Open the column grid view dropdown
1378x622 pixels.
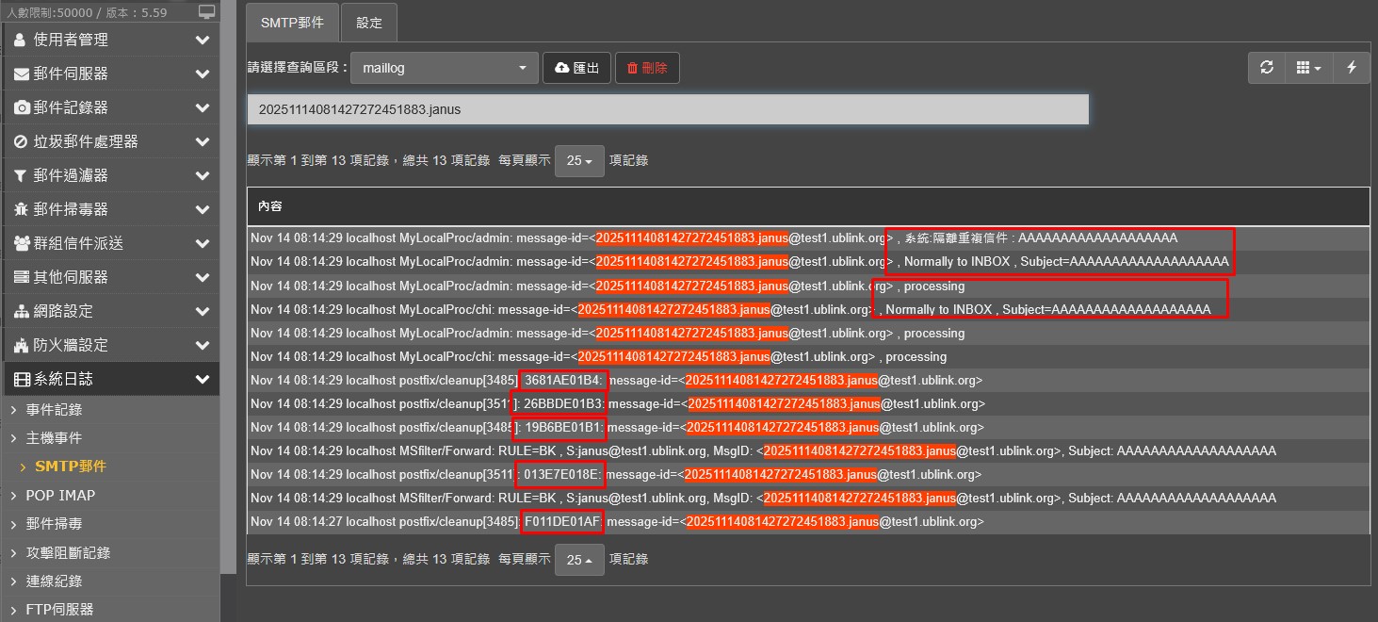click(x=1309, y=68)
